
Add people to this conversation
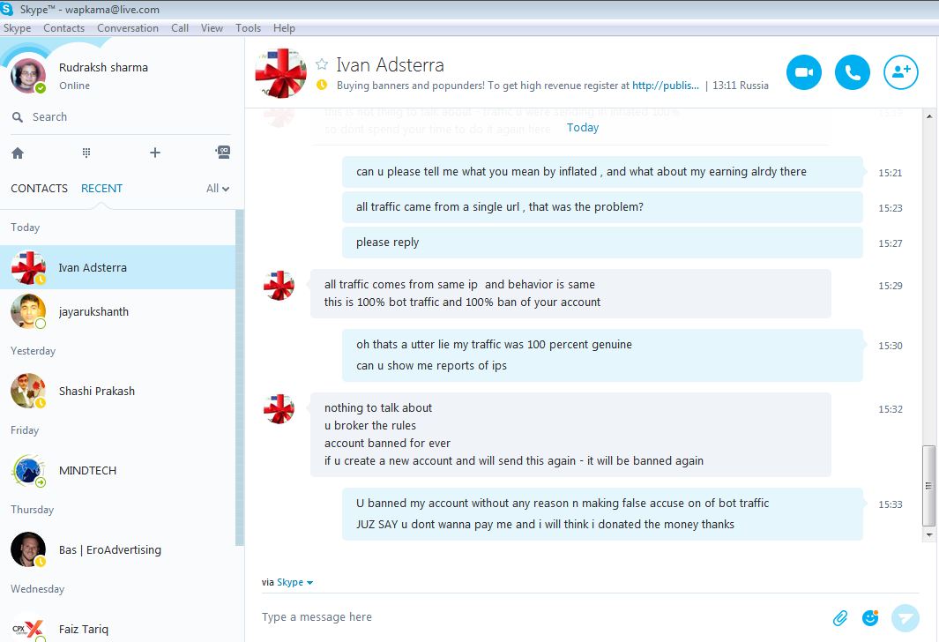coord(901,72)
